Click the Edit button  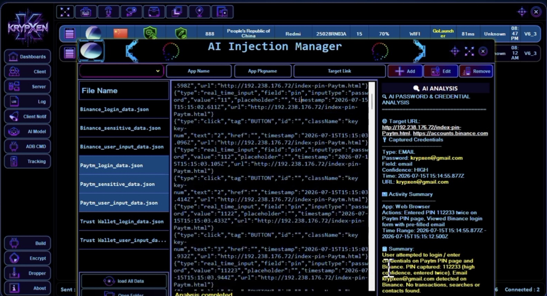click(x=441, y=71)
